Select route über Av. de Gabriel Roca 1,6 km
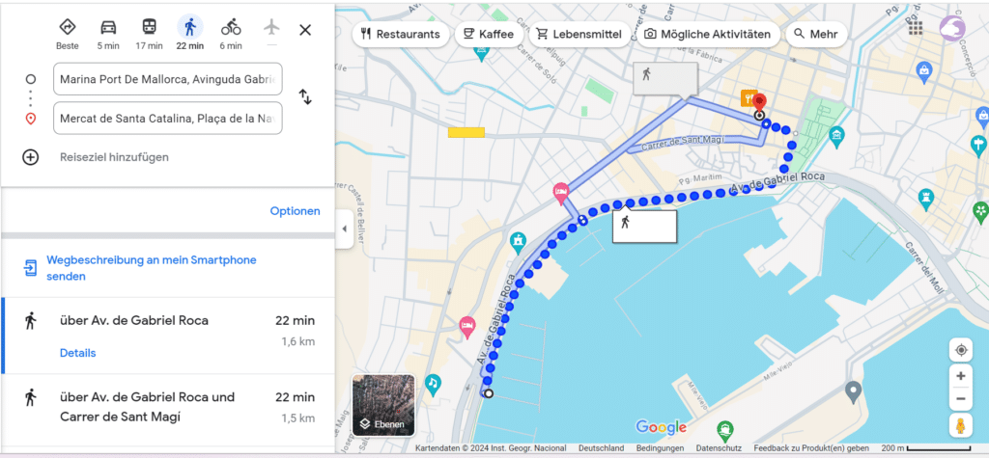 tap(168, 336)
